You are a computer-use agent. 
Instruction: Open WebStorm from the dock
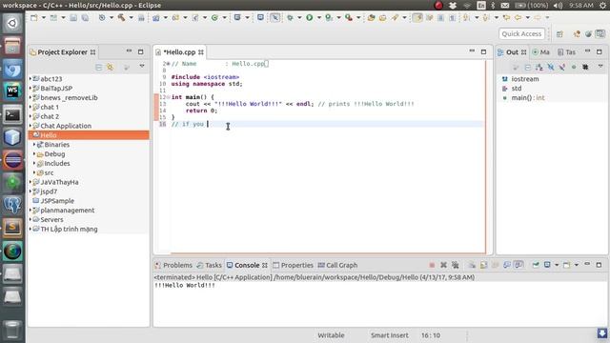[x=12, y=91]
